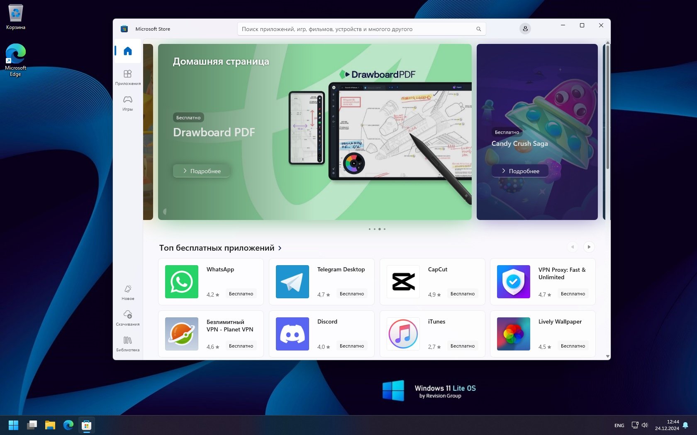
Task: Open the Telegram Desktop app icon
Action: click(292, 282)
